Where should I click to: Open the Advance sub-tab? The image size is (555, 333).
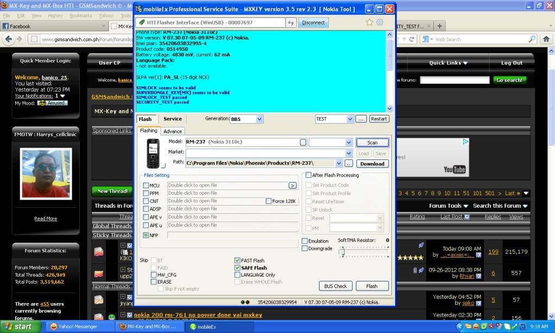click(x=173, y=131)
